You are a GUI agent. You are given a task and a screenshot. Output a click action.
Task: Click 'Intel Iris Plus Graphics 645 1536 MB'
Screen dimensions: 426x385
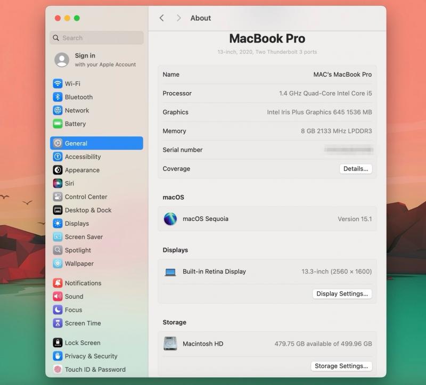(319, 112)
